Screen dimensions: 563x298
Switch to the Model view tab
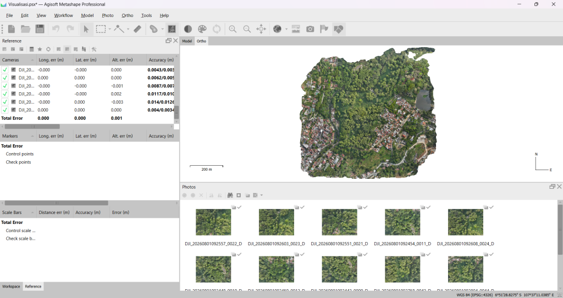[187, 41]
